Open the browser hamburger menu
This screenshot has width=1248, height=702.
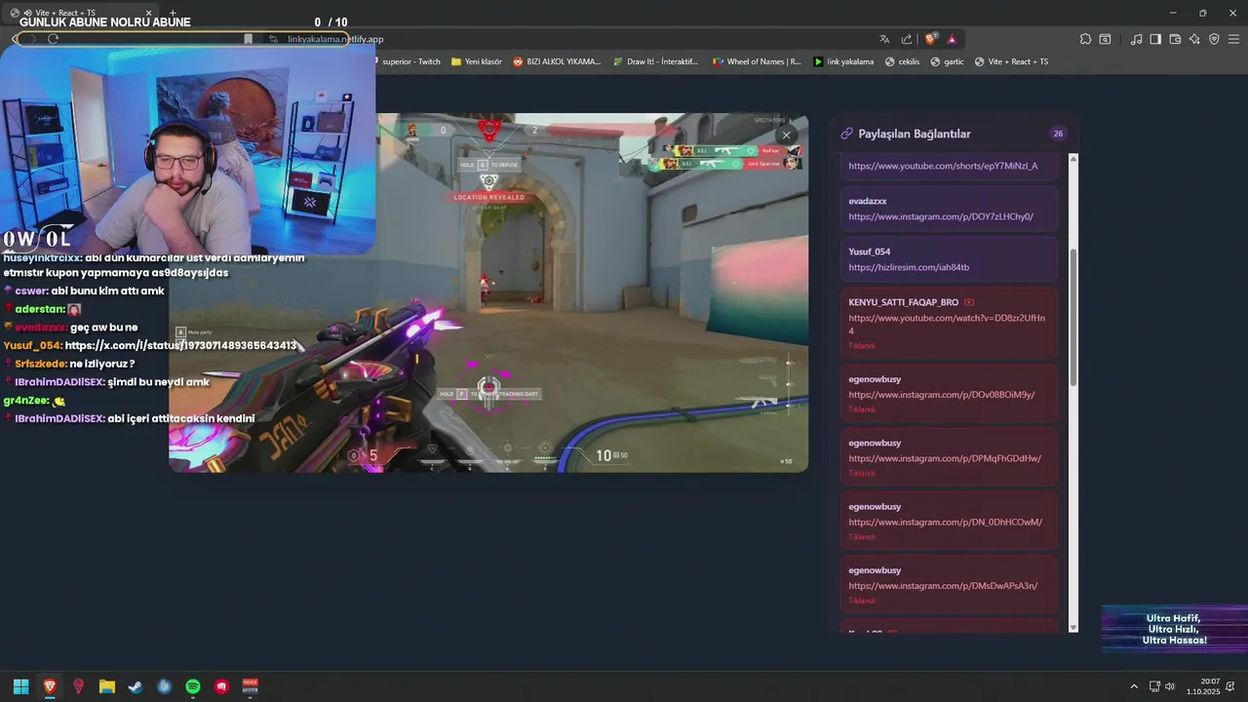pyautogui.click(x=1233, y=39)
